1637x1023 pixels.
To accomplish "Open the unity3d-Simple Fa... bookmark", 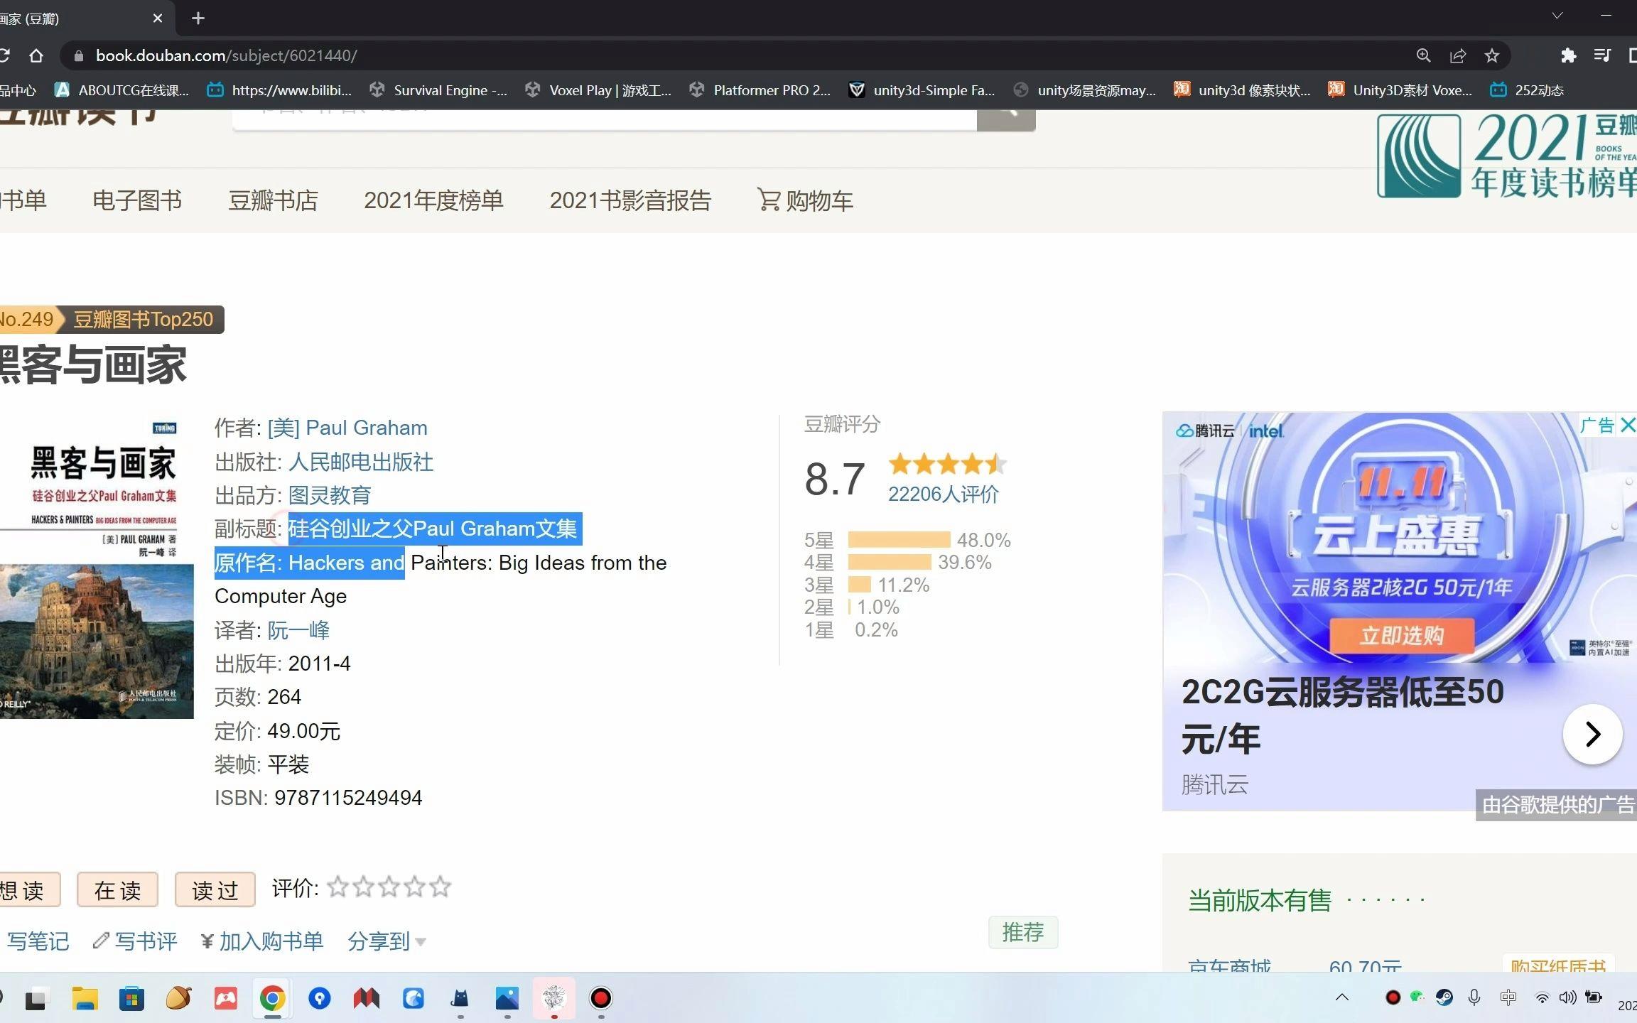I will pos(922,90).
